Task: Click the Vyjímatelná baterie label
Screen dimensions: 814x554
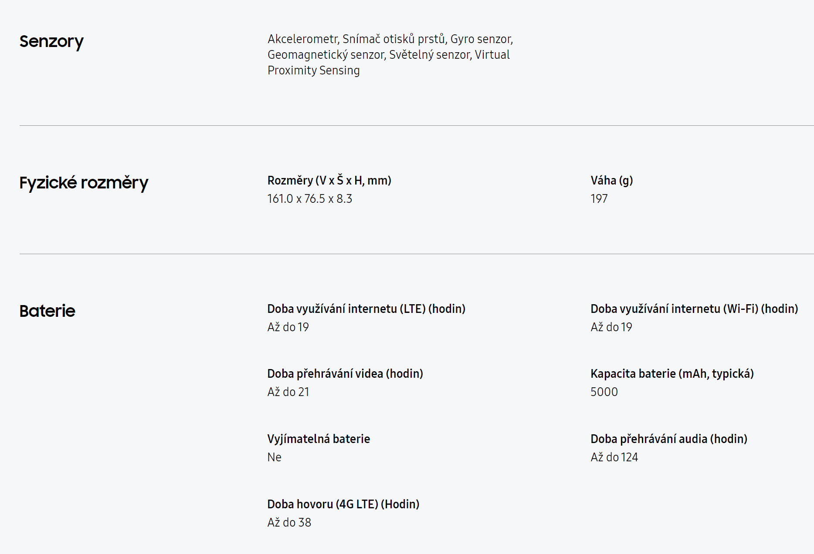Action: point(319,439)
